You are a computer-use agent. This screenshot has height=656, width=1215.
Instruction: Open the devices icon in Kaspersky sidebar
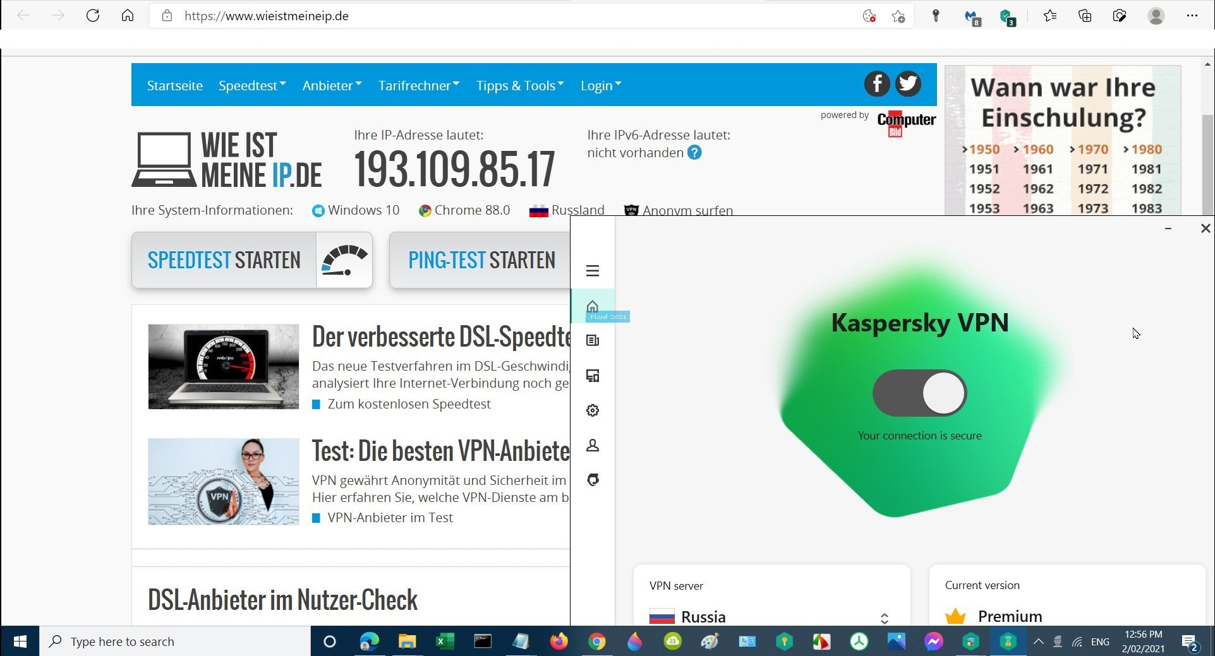pos(592,376)
